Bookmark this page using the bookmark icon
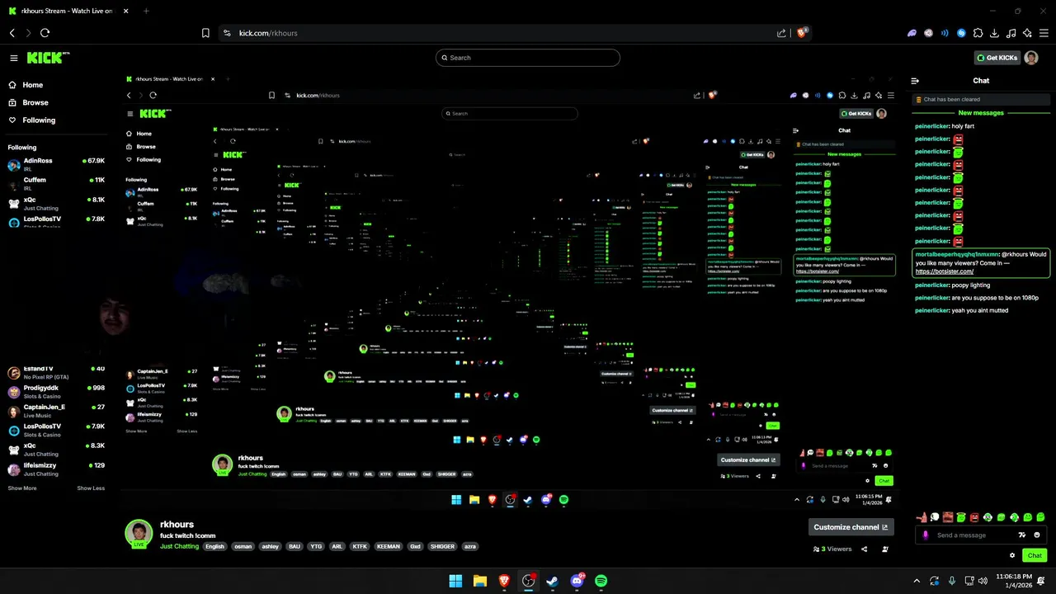1056x594 pixels. (205, 33)
